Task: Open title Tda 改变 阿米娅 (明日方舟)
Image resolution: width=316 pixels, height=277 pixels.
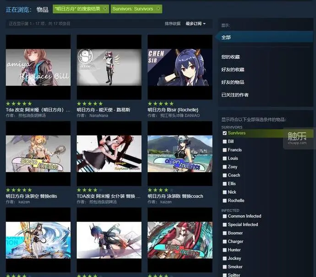Action: point(38,110)
